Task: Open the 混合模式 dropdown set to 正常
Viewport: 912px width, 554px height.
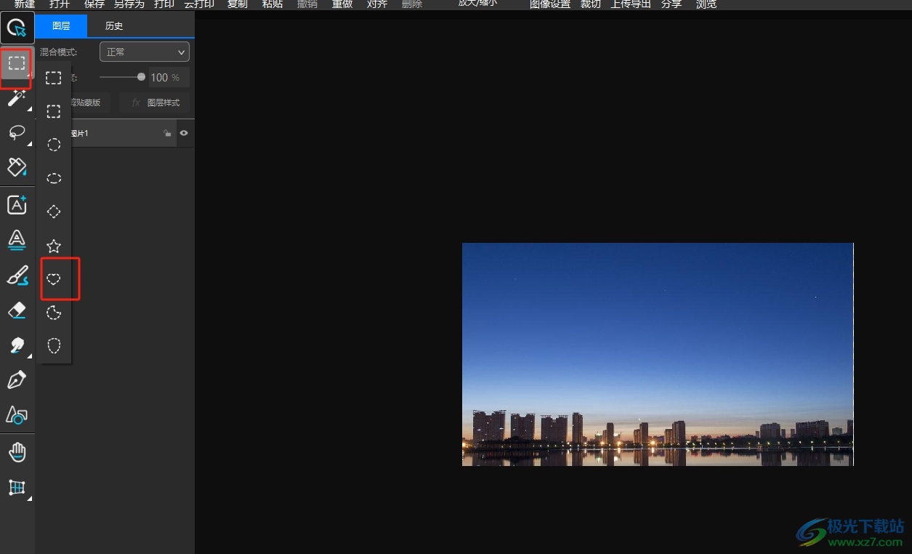Action: click(144, 52)
